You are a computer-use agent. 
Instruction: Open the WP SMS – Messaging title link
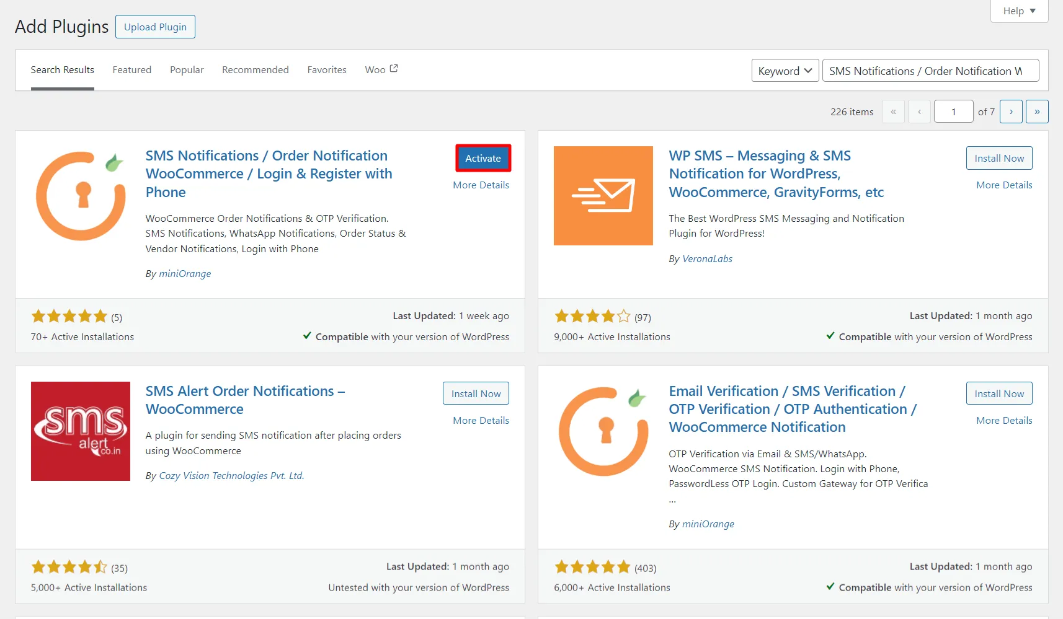click(x=776, y=173)
